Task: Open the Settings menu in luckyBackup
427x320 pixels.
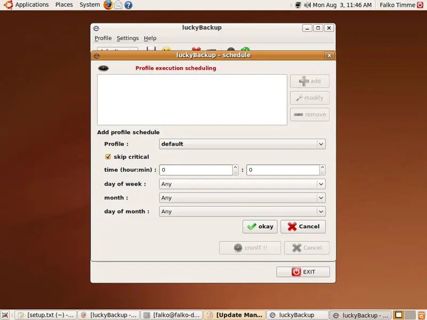Action: click(128, 38)
